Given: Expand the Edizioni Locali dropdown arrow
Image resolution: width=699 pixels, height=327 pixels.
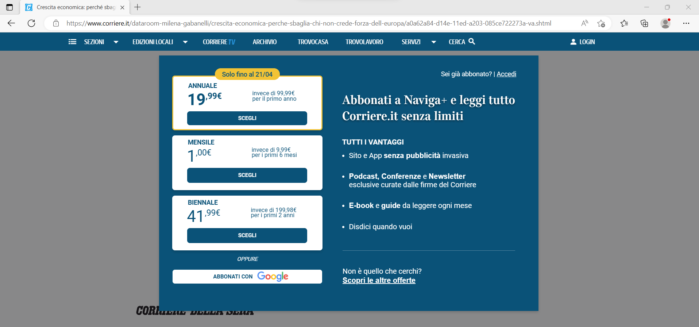Looking at the screenshot, I should click(185, 42).
